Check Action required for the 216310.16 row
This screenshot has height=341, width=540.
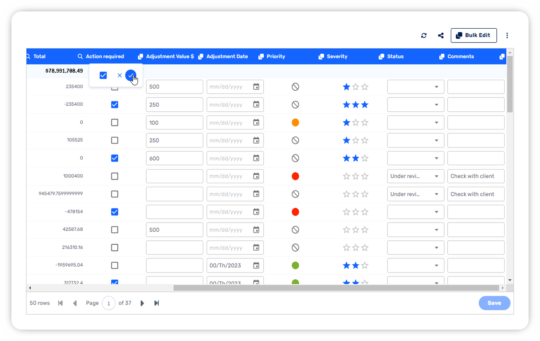[114, 247]
